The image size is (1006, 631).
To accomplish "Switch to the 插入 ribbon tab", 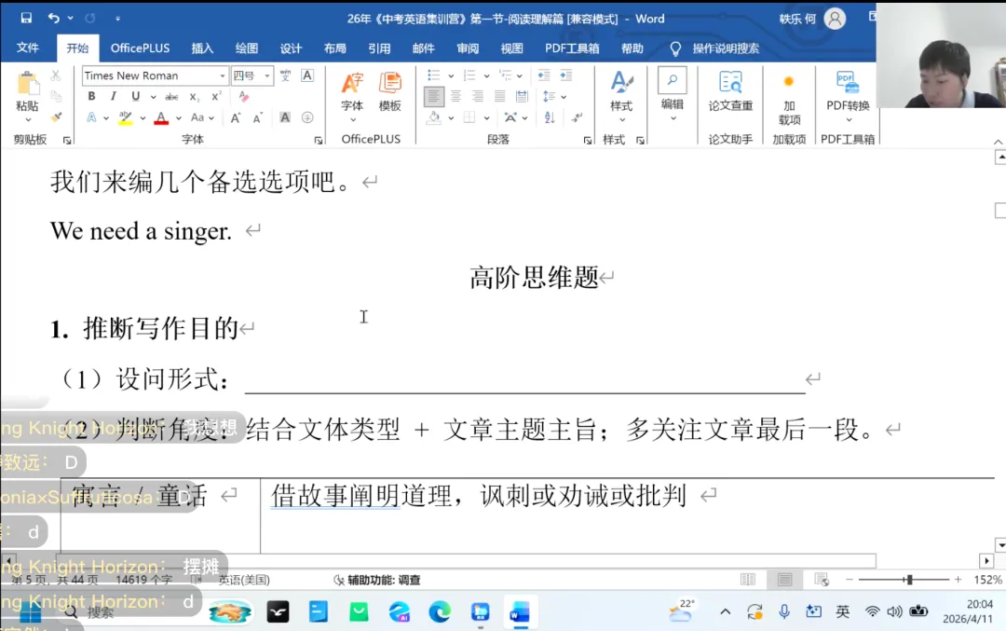I will coord(202,48).
